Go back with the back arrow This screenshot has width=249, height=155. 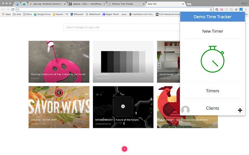click(x=3, y=9)
